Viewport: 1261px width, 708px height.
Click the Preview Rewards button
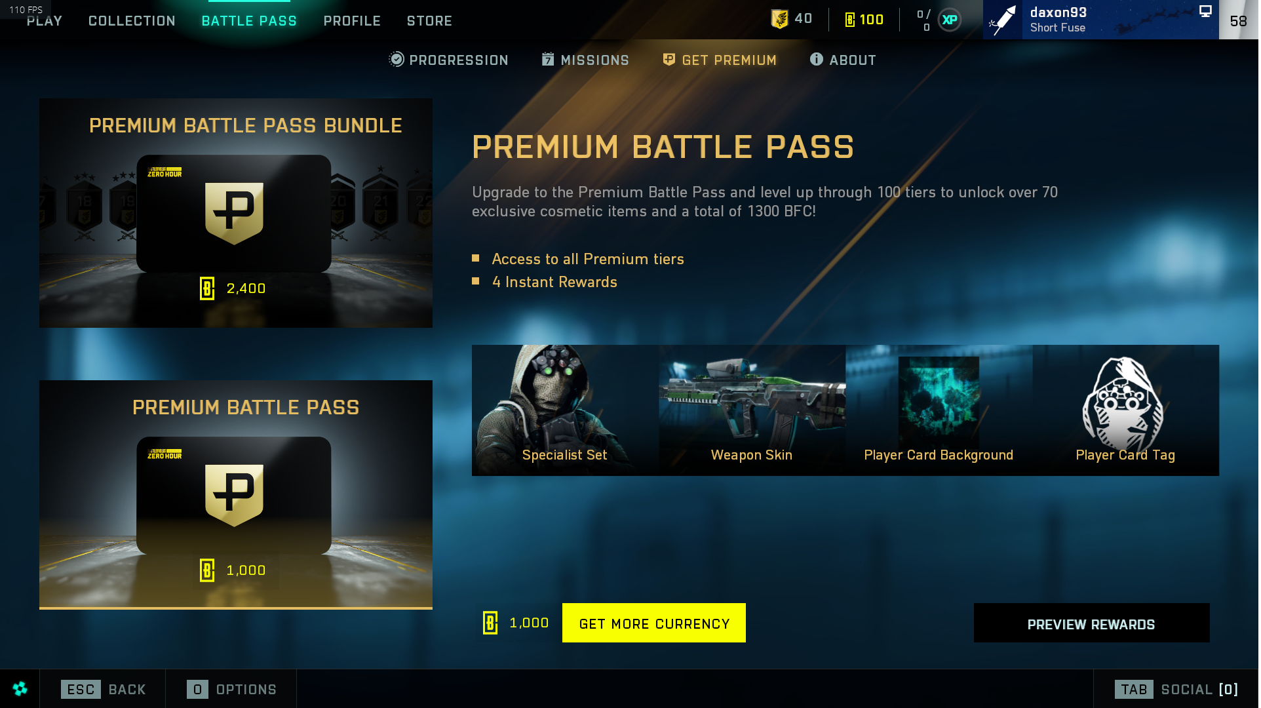tap(1091, 623)
